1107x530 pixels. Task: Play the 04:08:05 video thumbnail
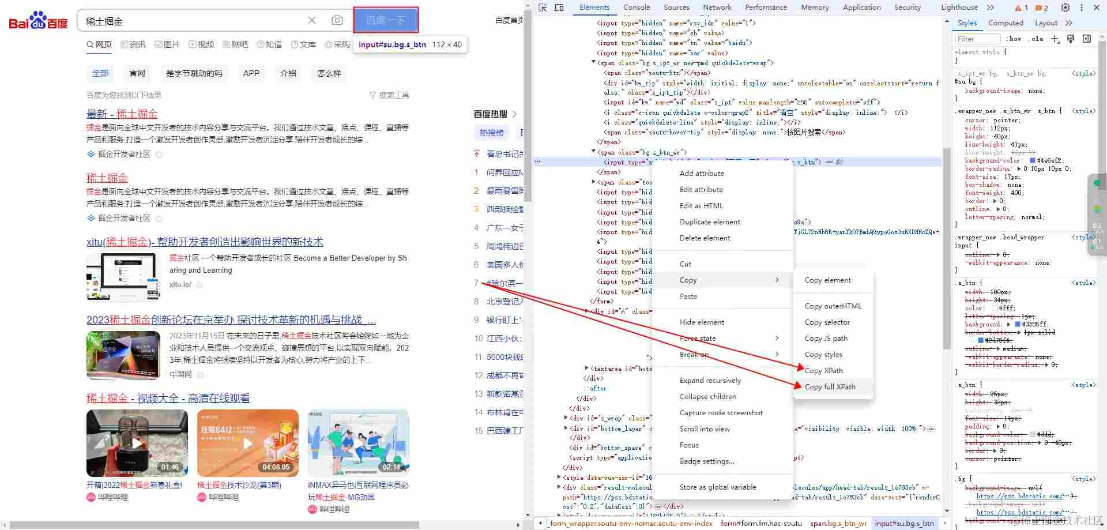(248, 443)
